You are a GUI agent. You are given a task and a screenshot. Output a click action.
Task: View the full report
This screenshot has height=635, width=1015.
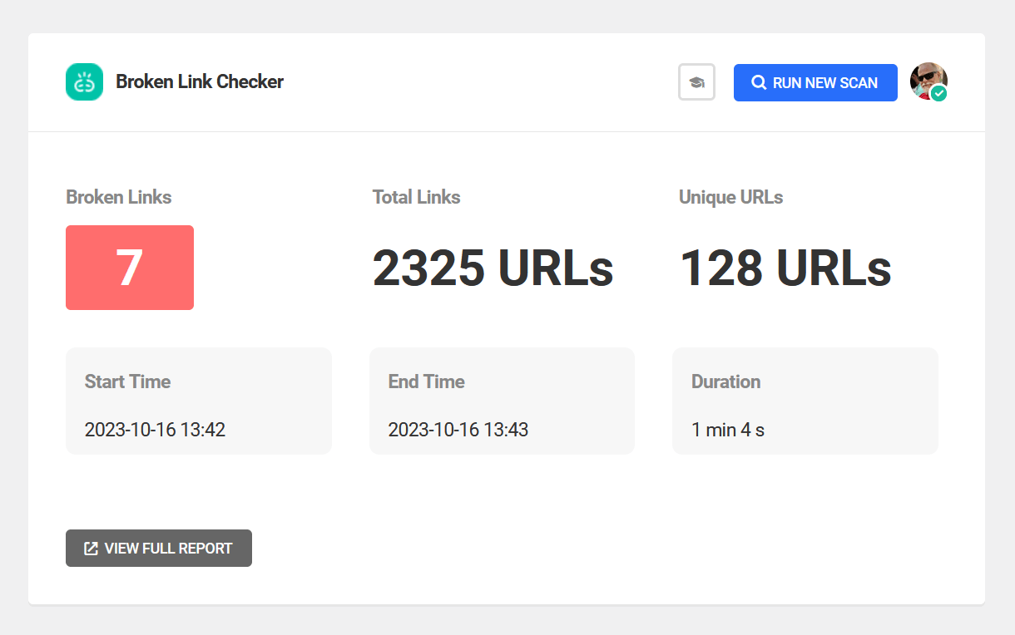click(x=159, y=549)
